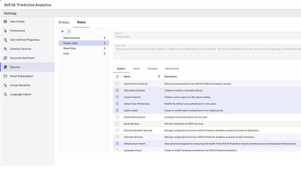The image size is (301, 169).
Task: Click the role Description text area
Action: 207,52
